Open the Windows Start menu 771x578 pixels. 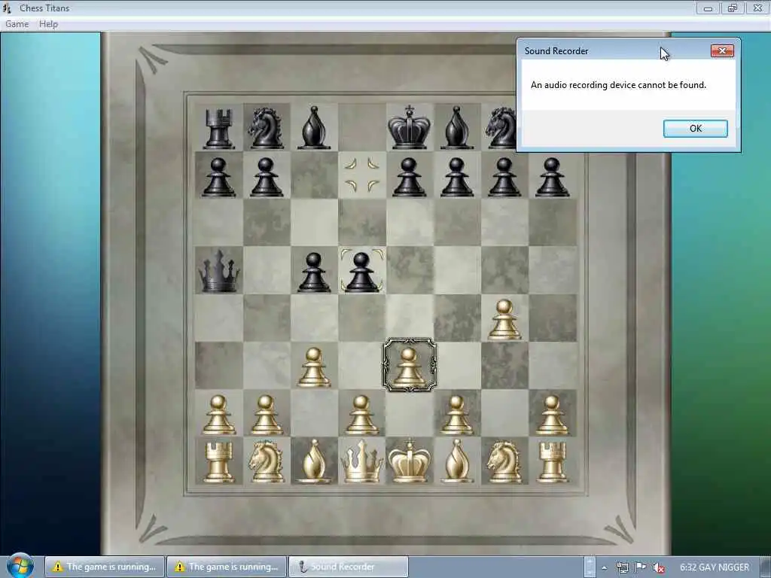tap(20, 566)
